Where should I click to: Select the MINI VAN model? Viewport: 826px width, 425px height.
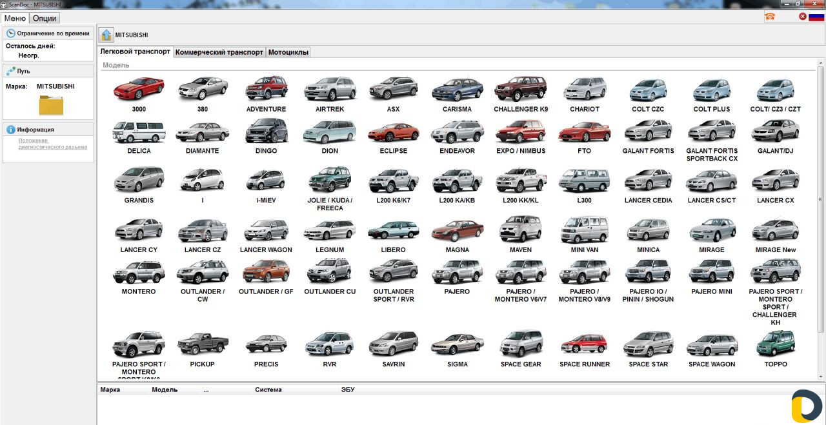point(585,229)
